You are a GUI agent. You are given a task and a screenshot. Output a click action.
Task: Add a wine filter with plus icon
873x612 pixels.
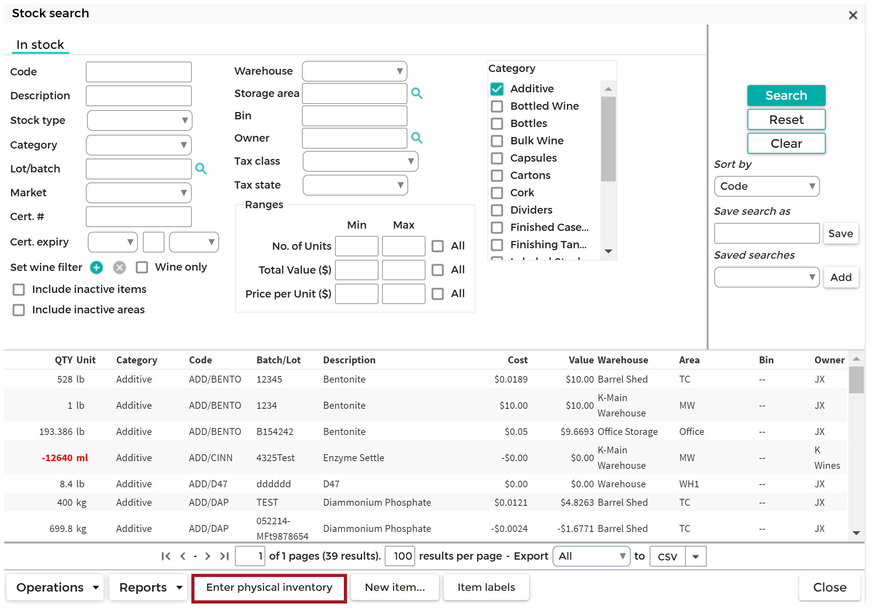click(96, 268)
